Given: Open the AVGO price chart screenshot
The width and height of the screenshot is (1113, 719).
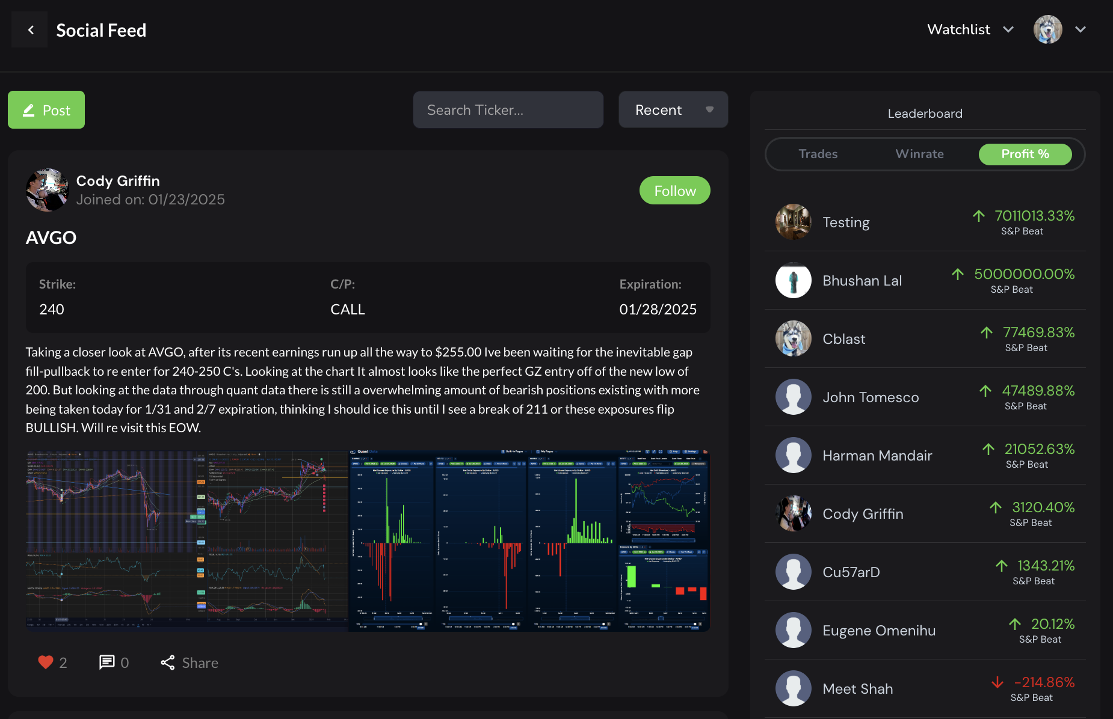Looking at the screenshot, I should 187,540.
